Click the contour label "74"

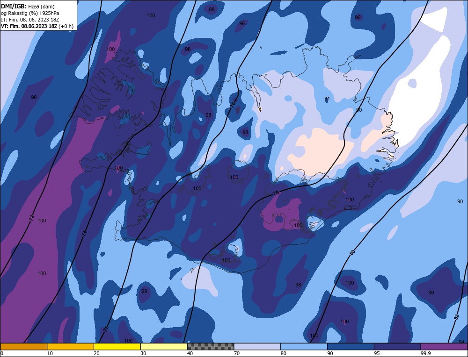(x=84, y=233)
